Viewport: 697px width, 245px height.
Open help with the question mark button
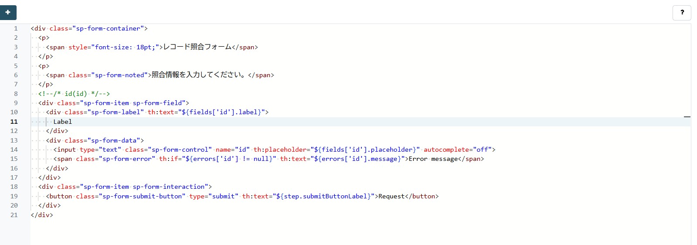(682, 13)
